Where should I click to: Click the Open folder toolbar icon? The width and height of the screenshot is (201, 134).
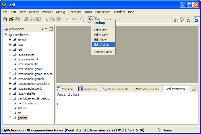11,19
